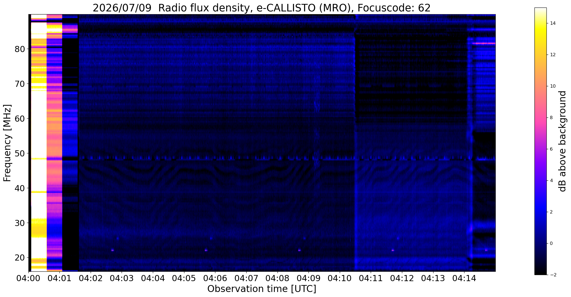The image size is (571, 297).
Task: Click the 80 MHz frequency tick label
Action: click(x=20, y=49)
